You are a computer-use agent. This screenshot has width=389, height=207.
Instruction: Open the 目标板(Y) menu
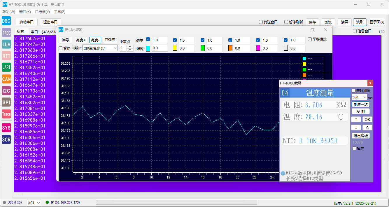[x=43, y=12]
